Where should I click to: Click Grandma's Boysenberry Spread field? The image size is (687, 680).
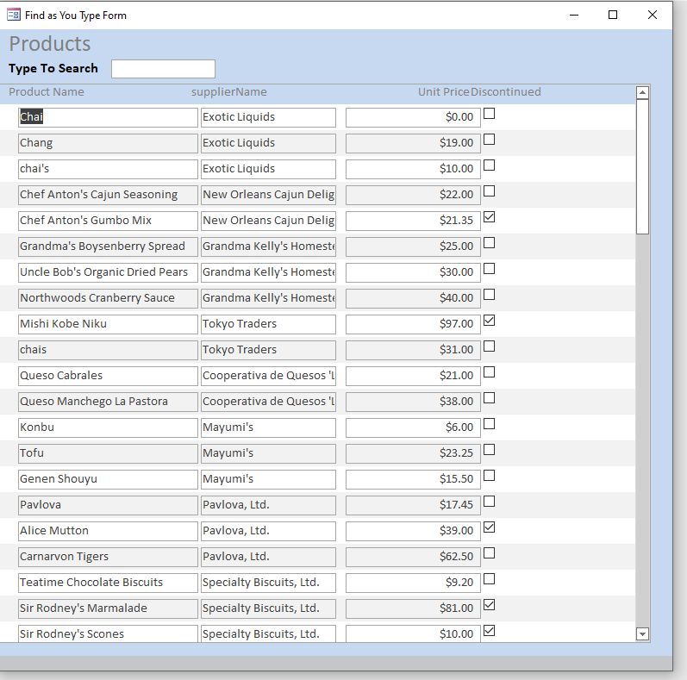(x=108, y=246)
